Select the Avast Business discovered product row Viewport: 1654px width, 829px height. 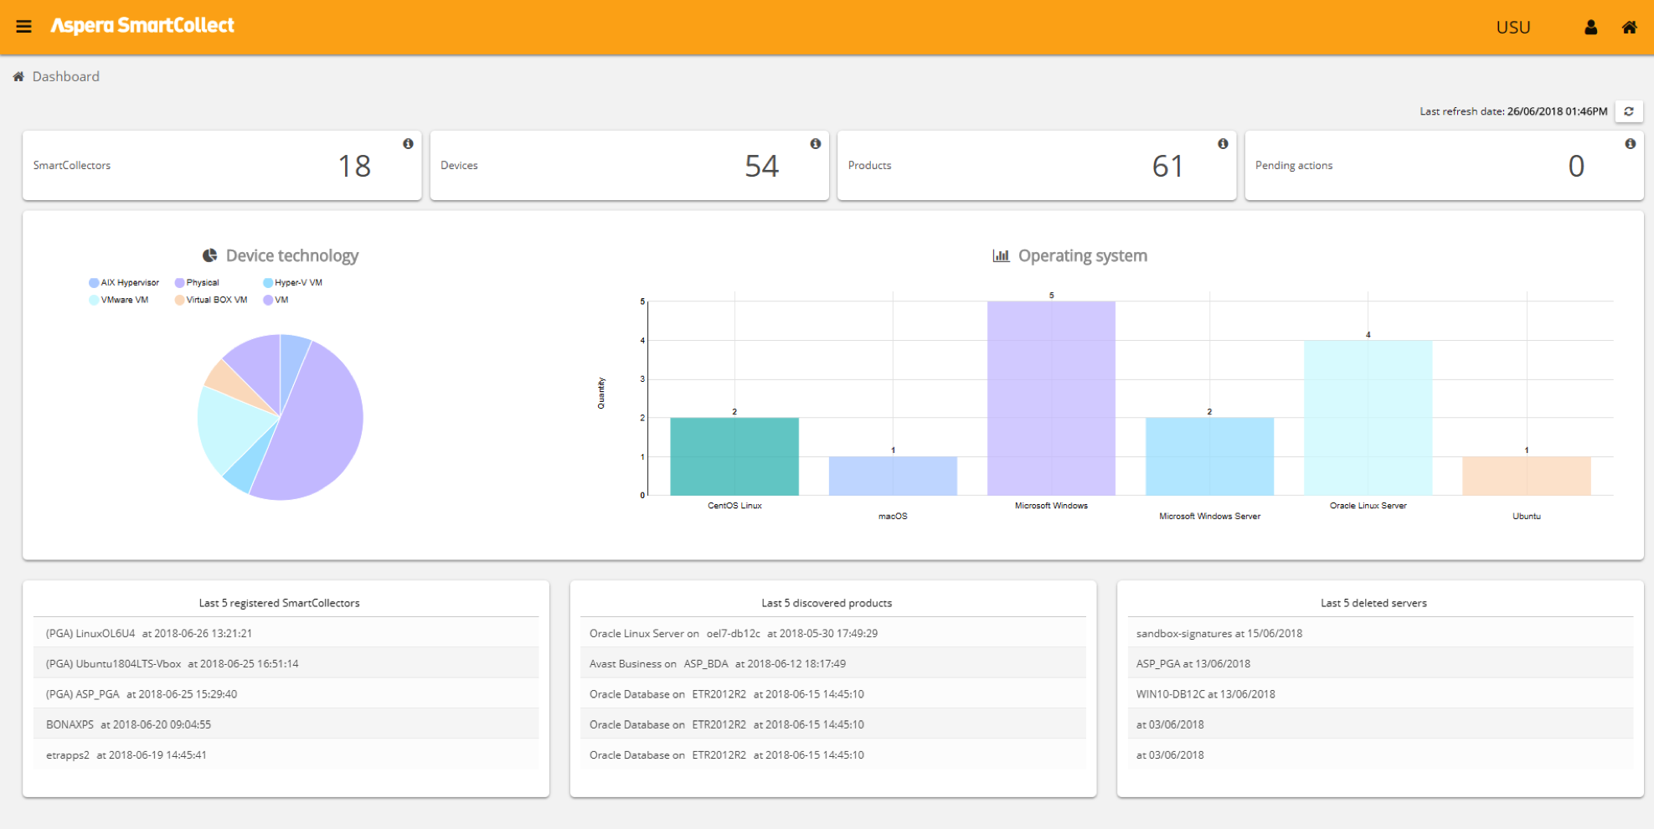point(717,664)
